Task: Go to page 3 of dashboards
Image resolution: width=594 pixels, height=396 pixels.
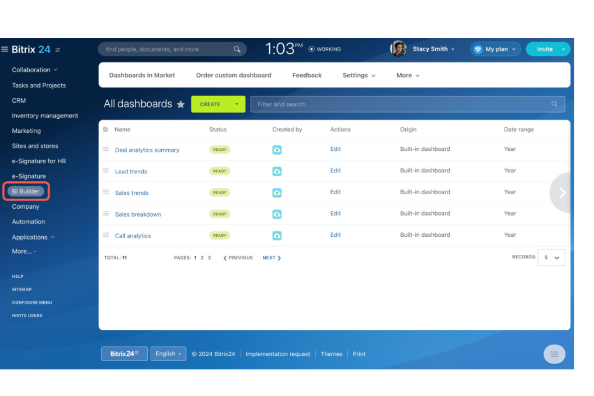Action: (209, 258)
